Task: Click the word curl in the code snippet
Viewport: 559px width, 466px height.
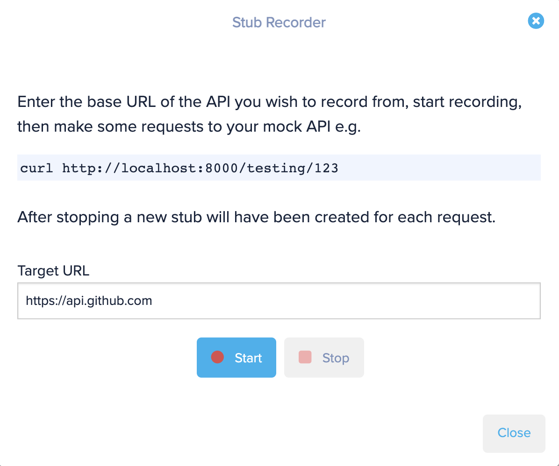Action: (36, 168)
